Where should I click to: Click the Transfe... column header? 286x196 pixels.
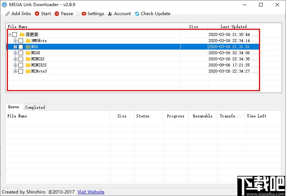tap(230, 116)
